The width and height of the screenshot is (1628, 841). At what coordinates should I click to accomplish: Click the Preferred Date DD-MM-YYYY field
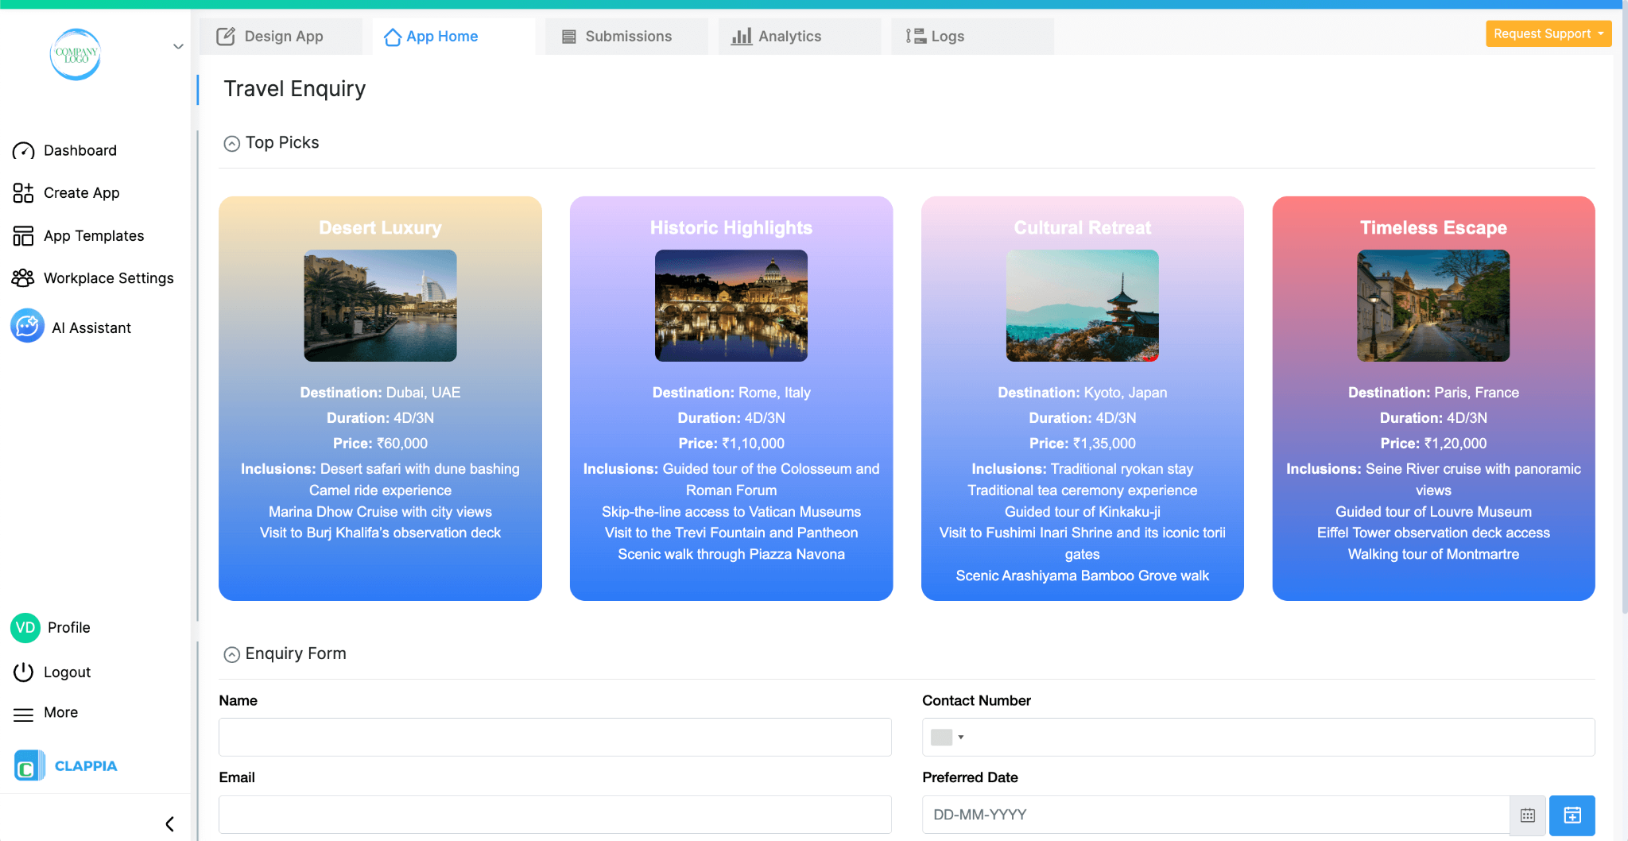pos(1215,815)
